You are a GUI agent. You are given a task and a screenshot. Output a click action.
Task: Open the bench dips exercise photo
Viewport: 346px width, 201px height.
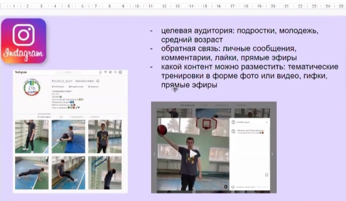pyautogui.click(x=68, y=173)
